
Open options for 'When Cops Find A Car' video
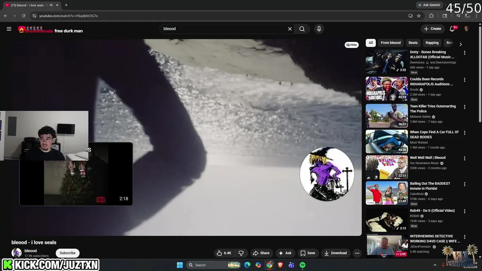pos(464,133)
